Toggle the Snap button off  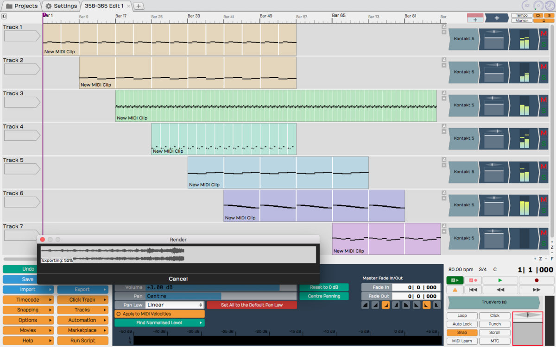462,333
